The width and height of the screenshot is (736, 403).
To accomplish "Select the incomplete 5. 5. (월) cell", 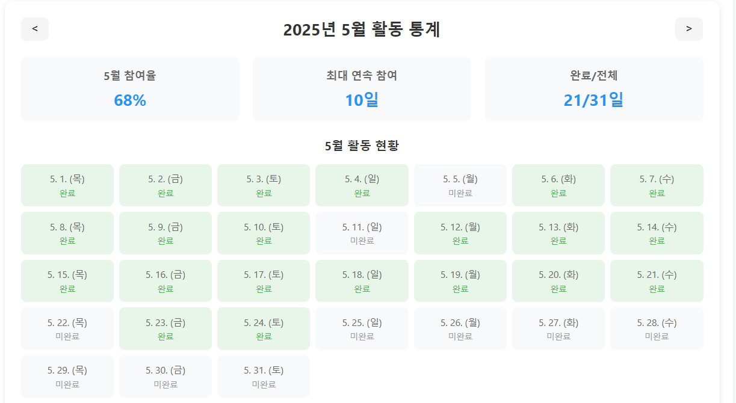I will pyautogui.click(x=460, y=185).
